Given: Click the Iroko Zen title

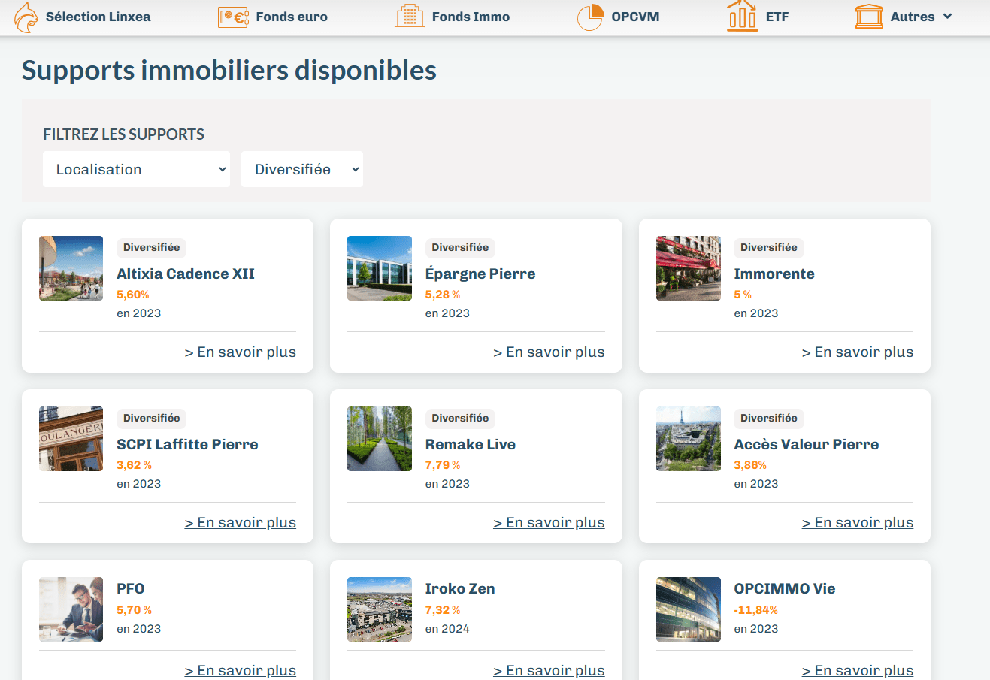Looking at the screenshot, I should click(x=460, y=588).
